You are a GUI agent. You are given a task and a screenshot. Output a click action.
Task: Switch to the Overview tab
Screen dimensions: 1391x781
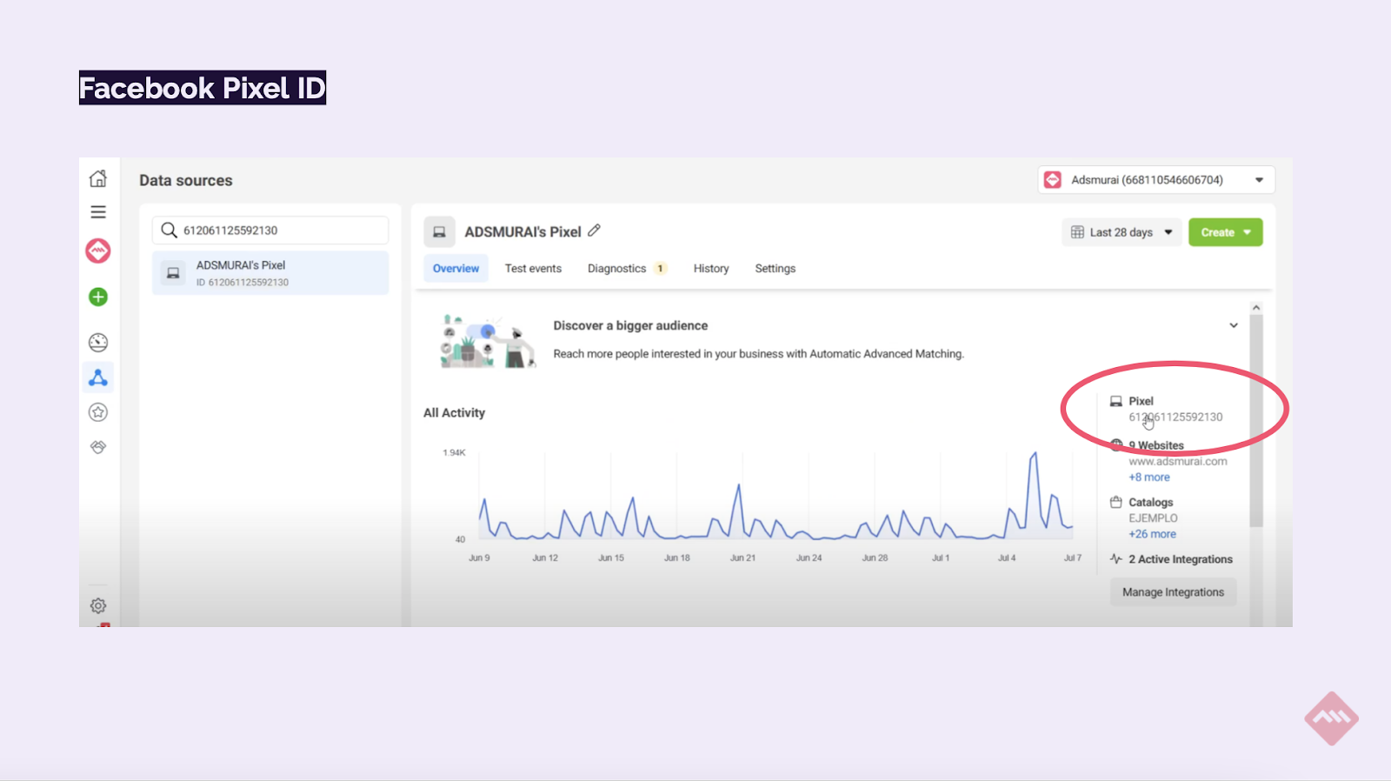click(x=456, y=269)
